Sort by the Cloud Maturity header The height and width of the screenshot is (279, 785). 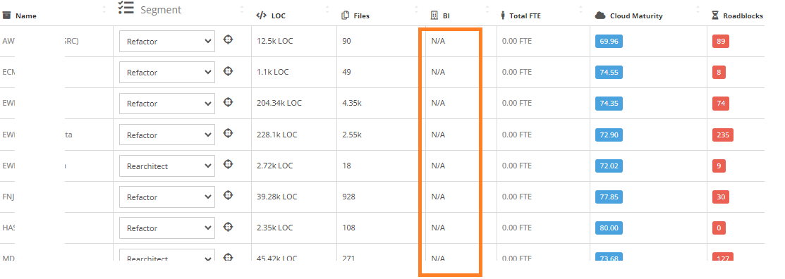point(635,15)
